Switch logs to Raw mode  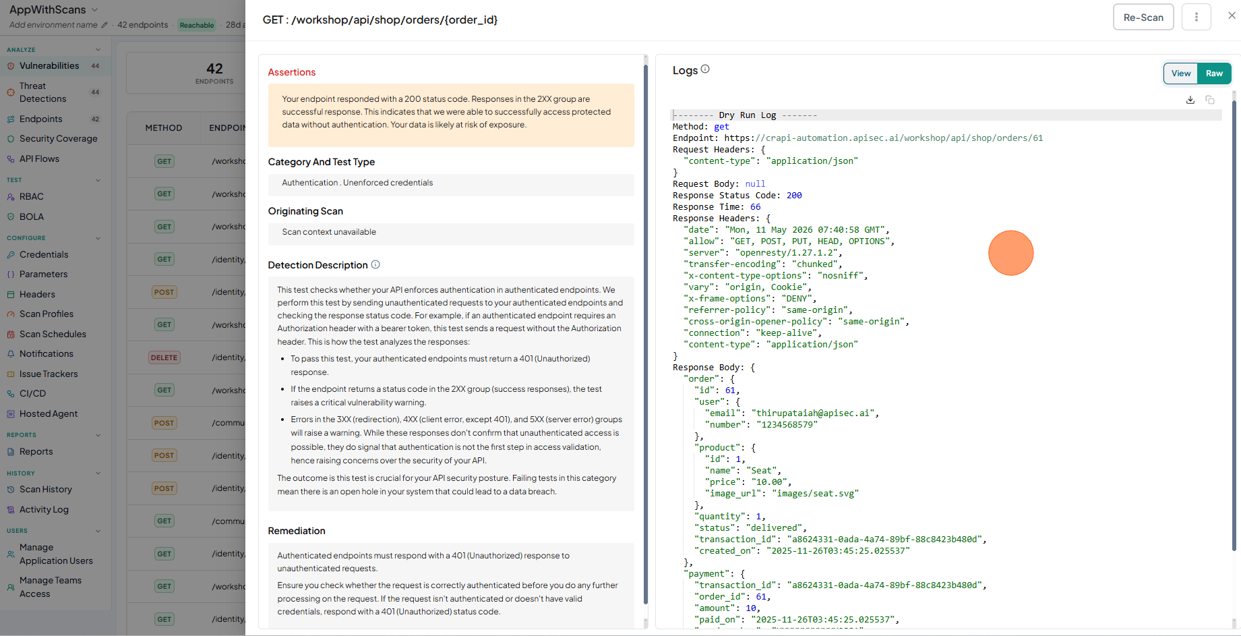pos(1214,74)
